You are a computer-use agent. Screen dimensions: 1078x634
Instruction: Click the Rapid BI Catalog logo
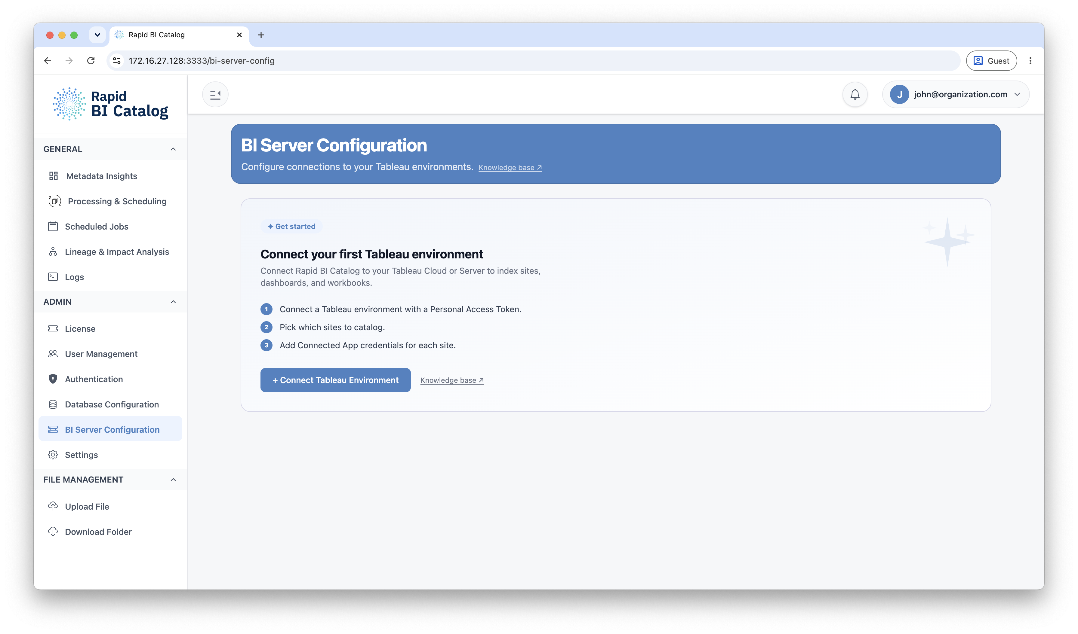110,104
